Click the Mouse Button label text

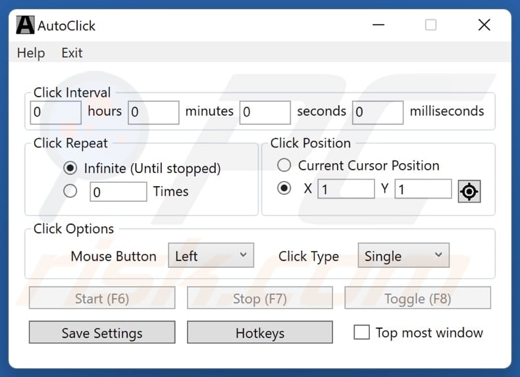tap(113, 257)
